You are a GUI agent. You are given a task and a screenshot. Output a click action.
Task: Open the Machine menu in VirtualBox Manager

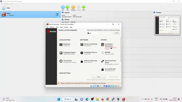tap(6, 4)
